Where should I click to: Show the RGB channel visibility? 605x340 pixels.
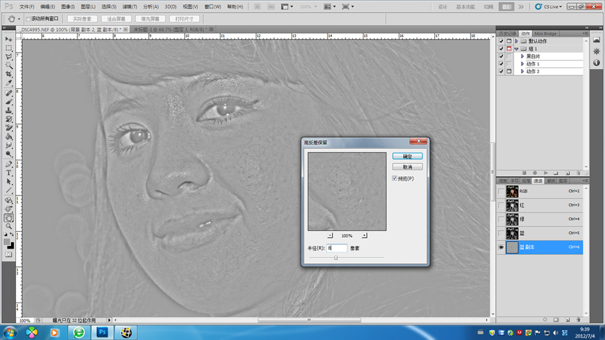(x=500, y=191)
